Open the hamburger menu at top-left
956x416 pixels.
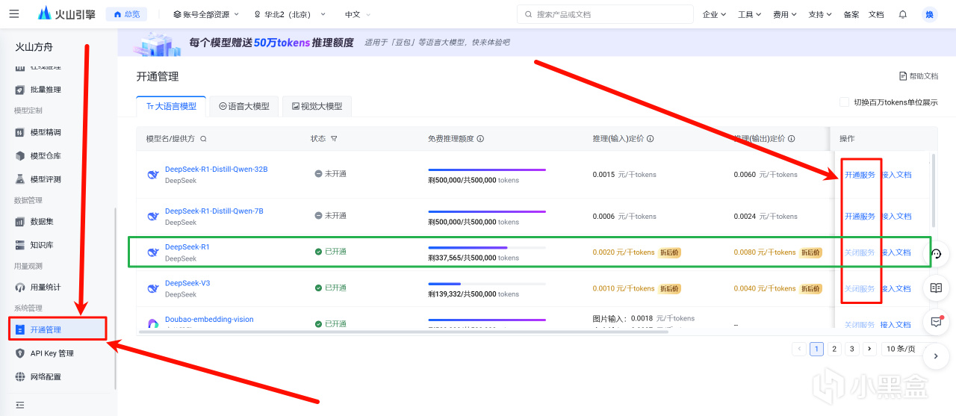click(x=14, y=14)
